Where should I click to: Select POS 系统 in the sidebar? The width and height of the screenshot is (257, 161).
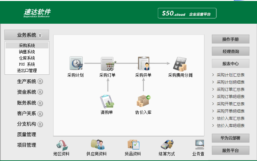27,64
